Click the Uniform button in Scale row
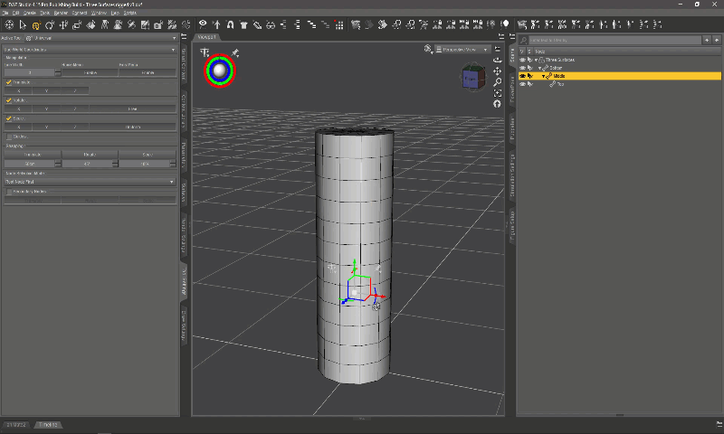The height and width of the screenshot is (434, 724). (x=132, y=127)
